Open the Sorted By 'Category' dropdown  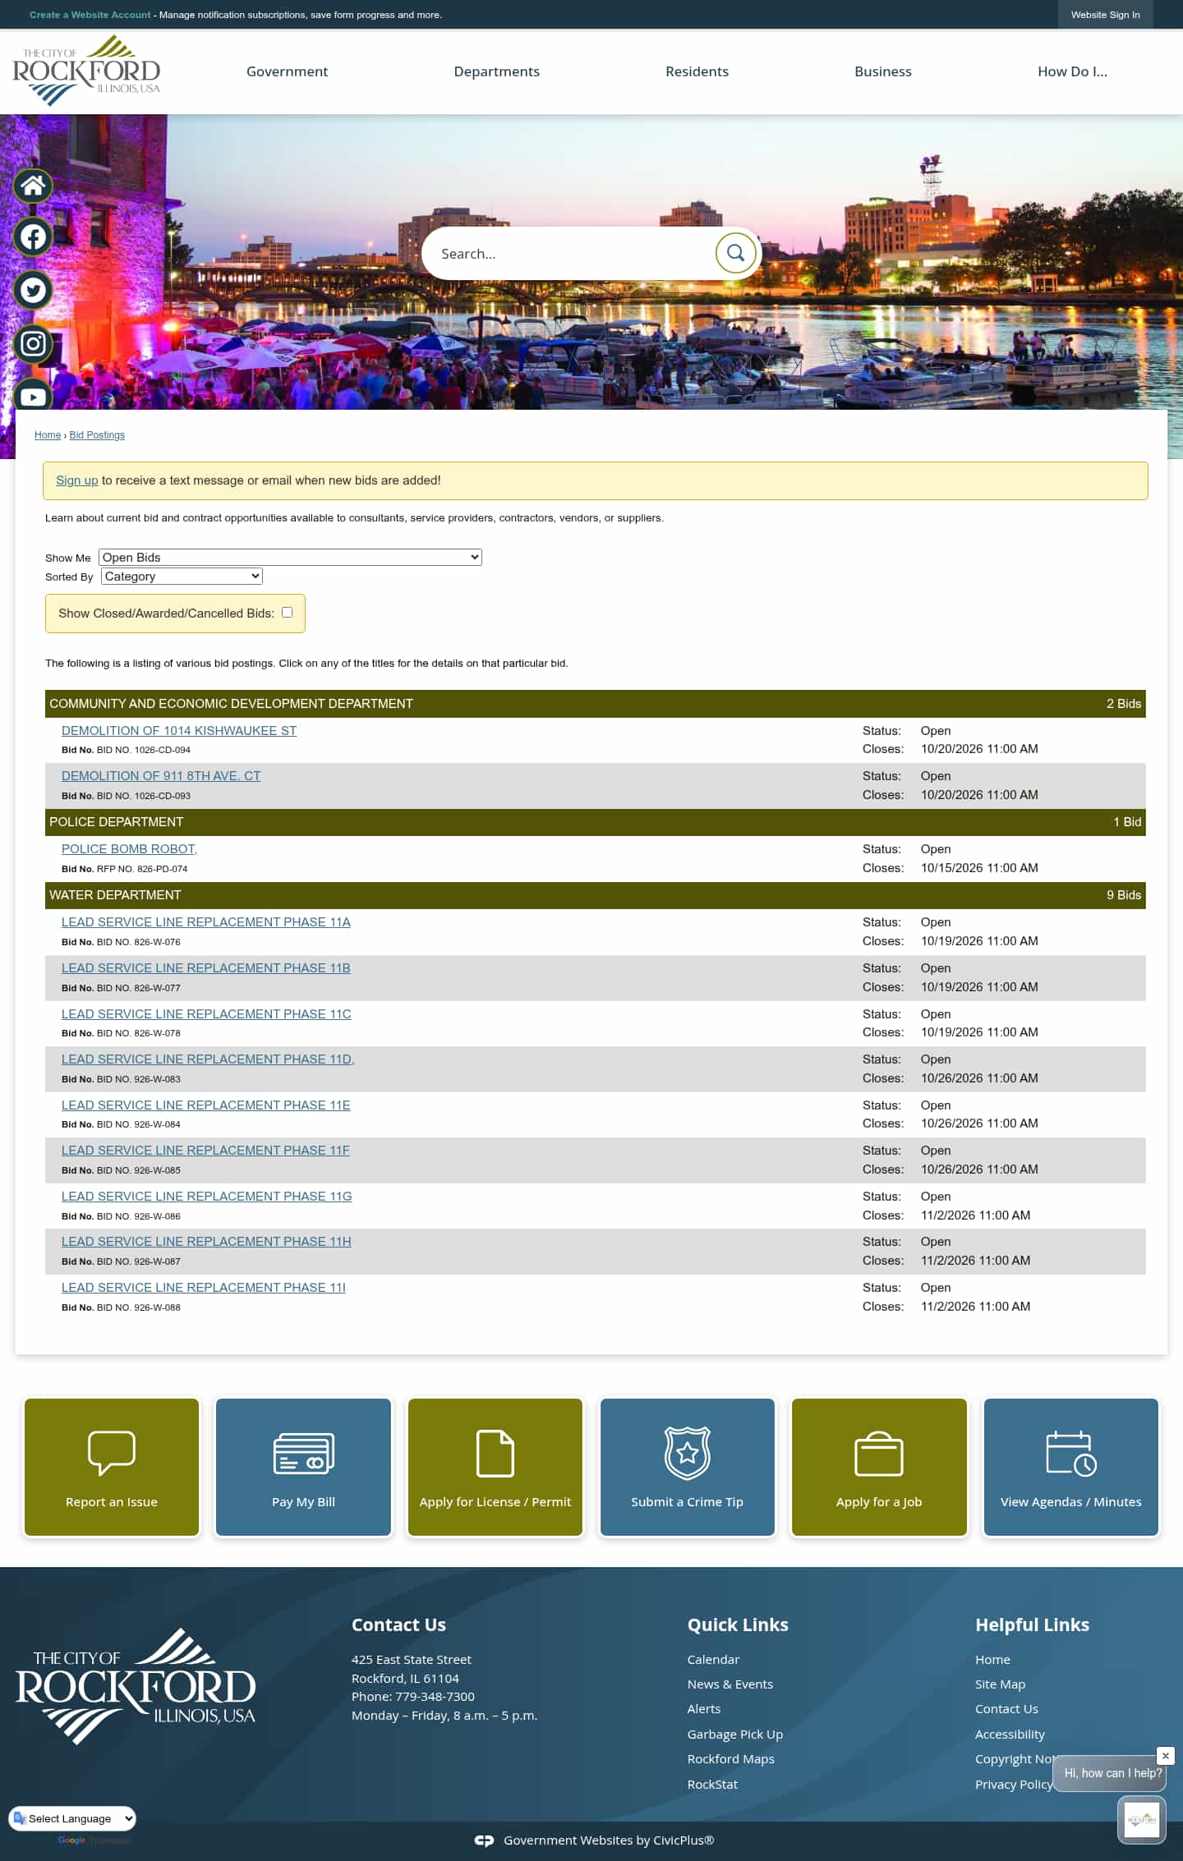coord(182,576)
